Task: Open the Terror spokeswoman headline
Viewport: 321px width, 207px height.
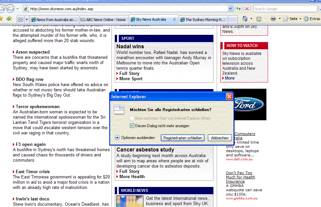Action: (x=37, y=106)
